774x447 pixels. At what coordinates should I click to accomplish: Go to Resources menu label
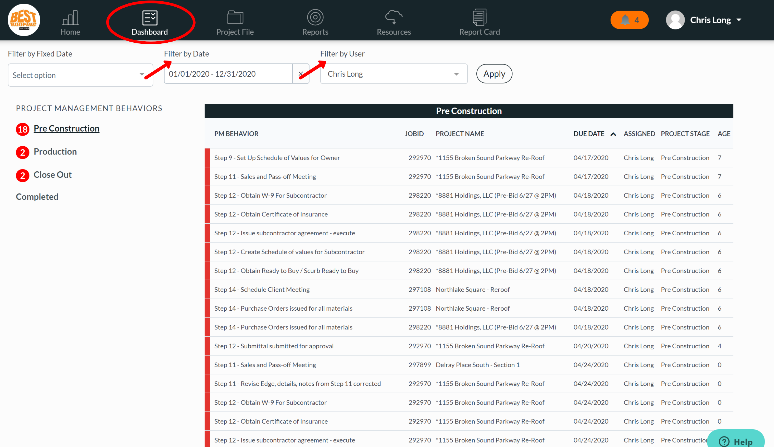point(394,32)
